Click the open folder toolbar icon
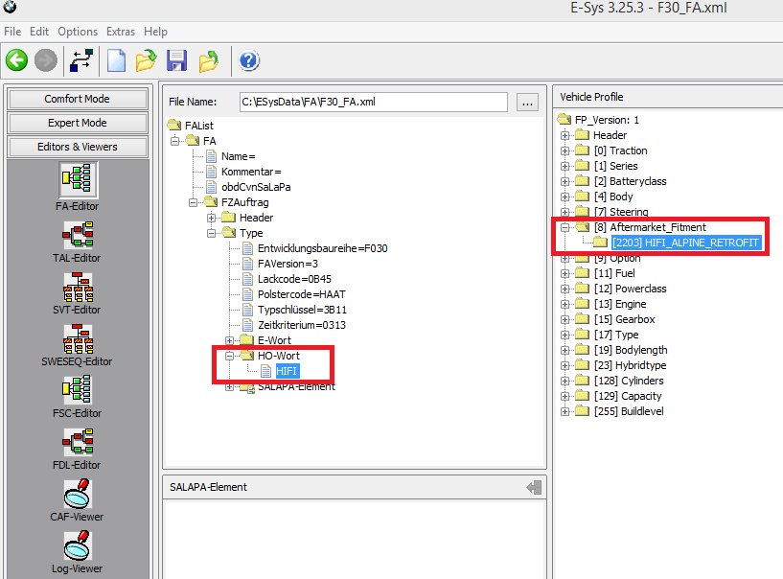 (146, 61)
